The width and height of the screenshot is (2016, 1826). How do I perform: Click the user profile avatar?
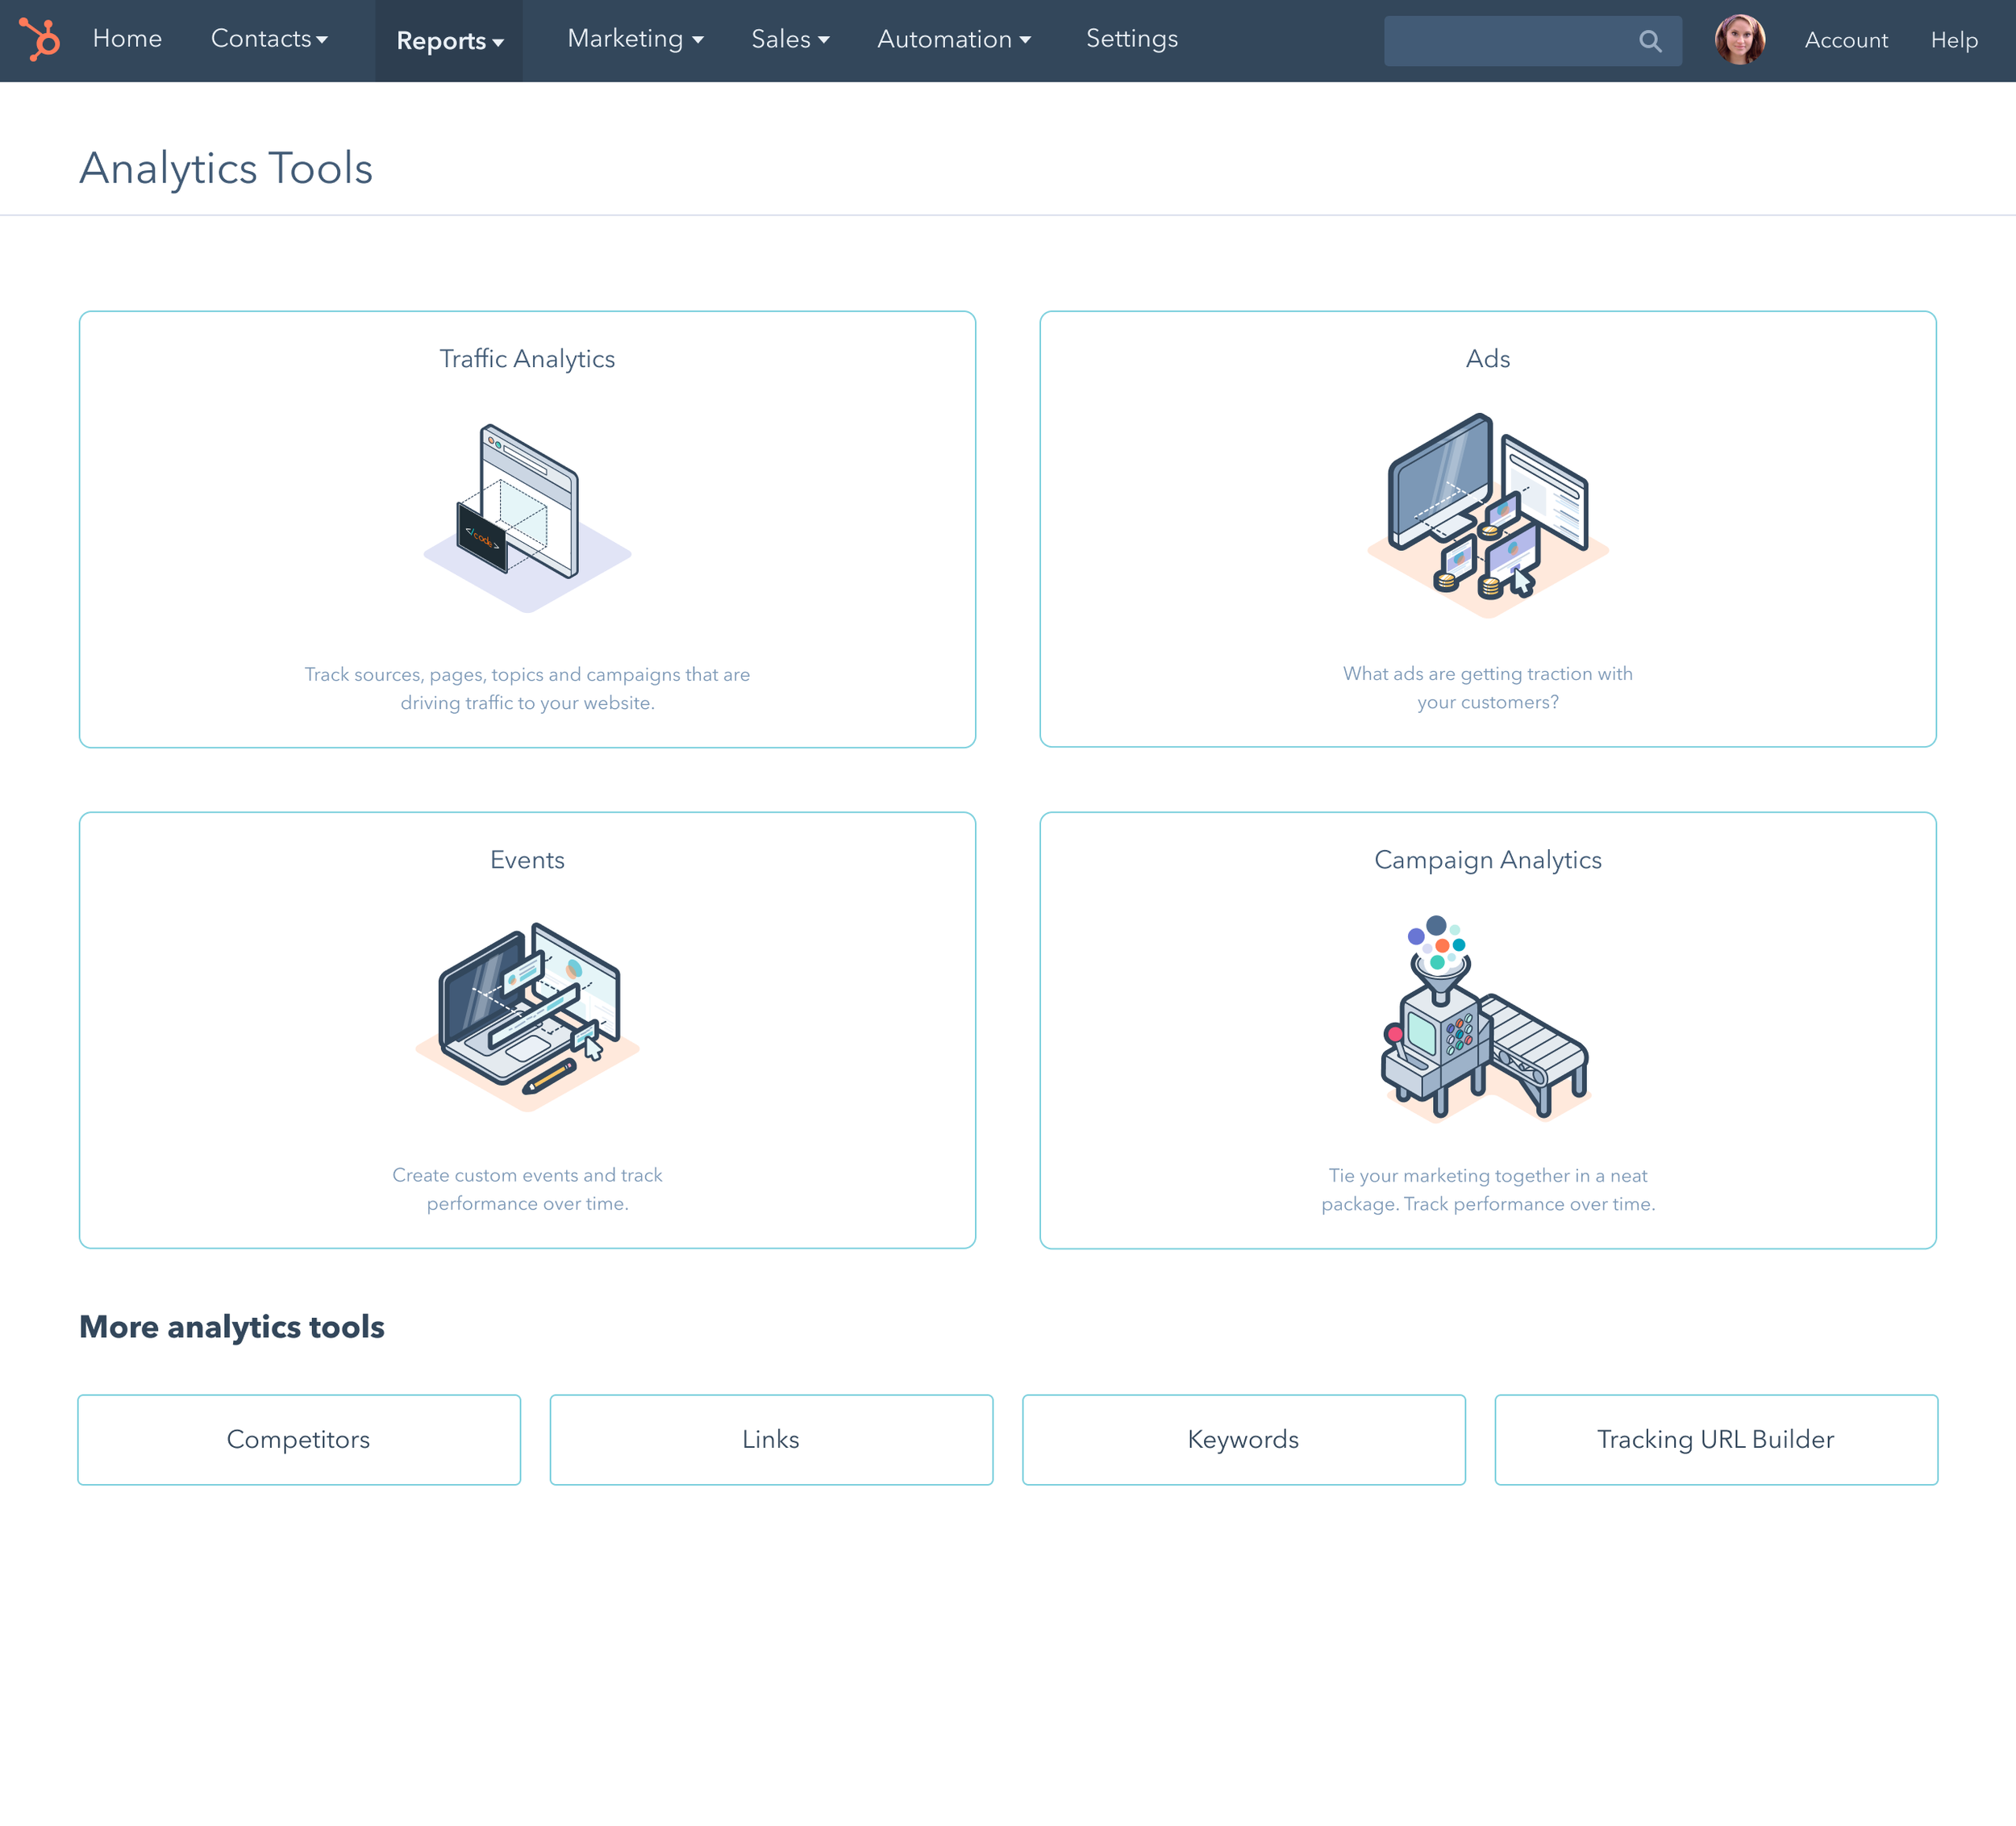(1739, 40)
